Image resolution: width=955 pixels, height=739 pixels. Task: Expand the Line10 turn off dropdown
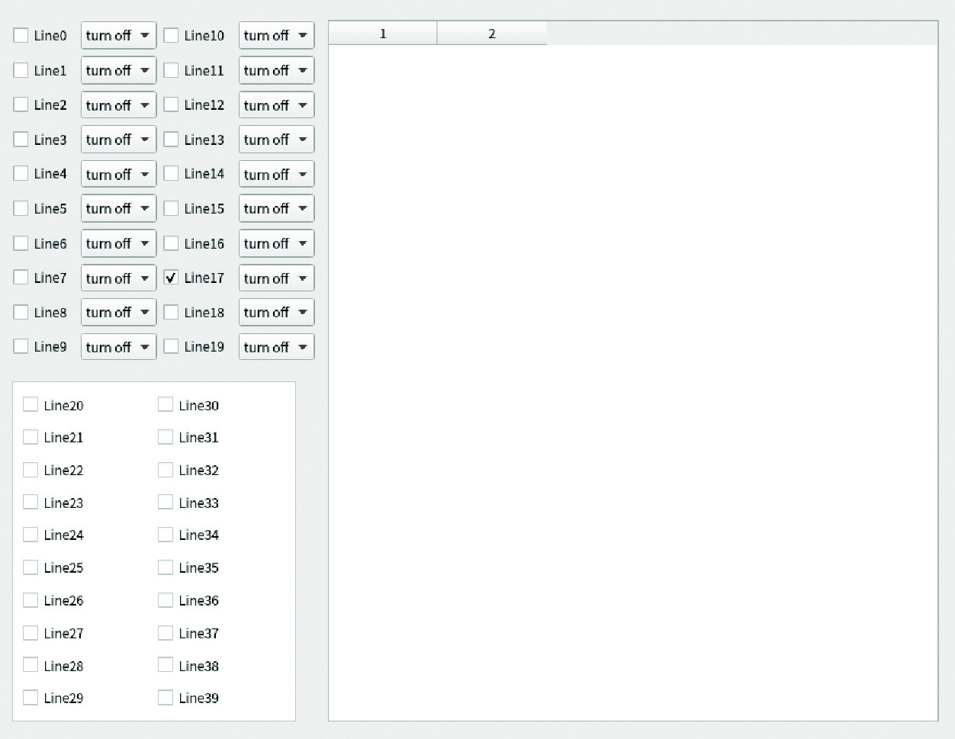tap(276, 36)
